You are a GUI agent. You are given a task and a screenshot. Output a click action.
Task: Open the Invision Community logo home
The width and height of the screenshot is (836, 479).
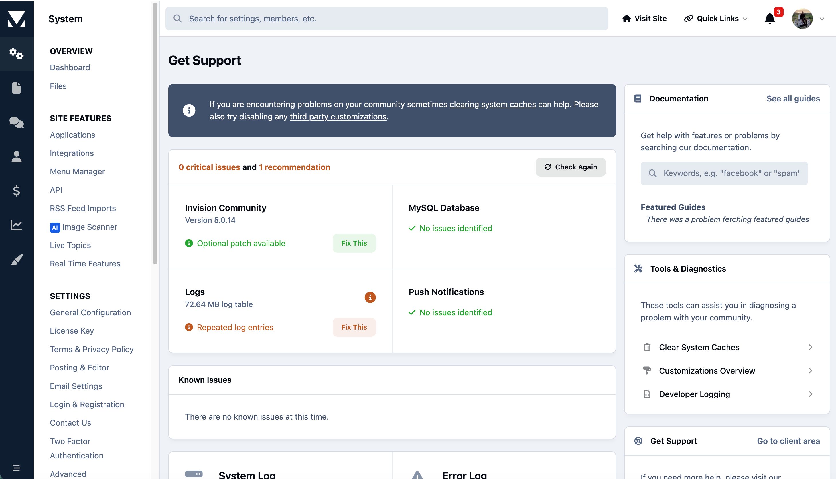17,19
